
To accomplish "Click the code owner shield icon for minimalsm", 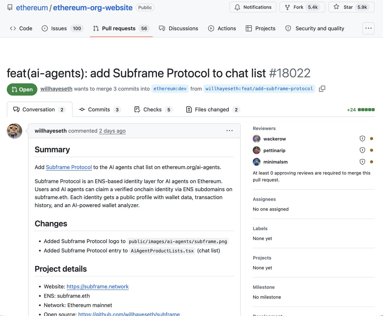I will click(362, 162).
